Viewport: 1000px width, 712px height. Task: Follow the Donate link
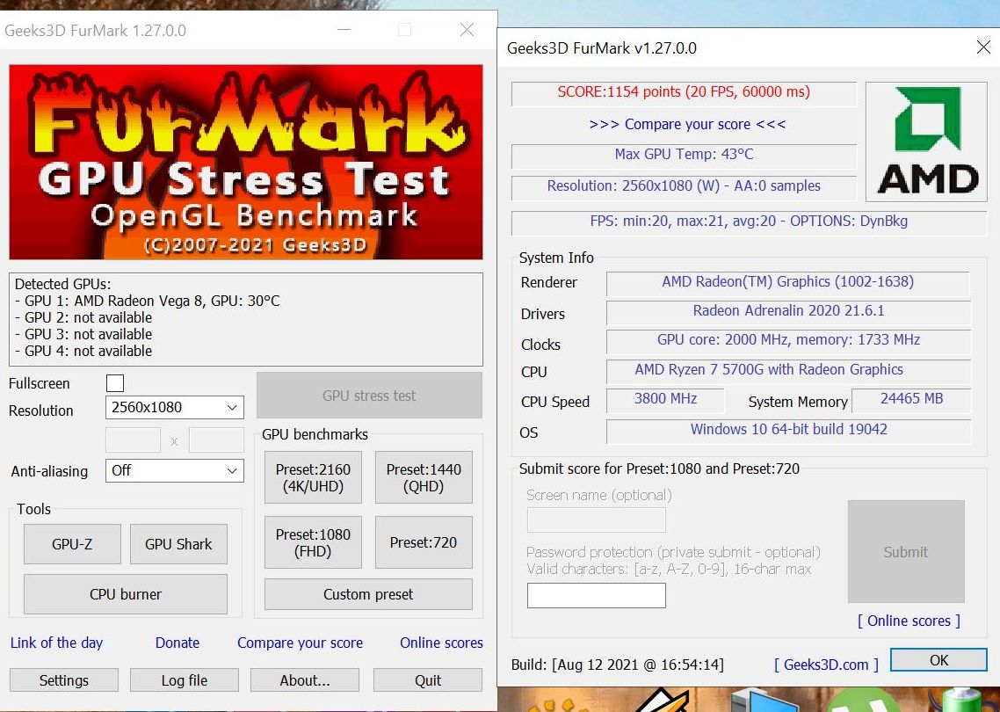[178, 643]
